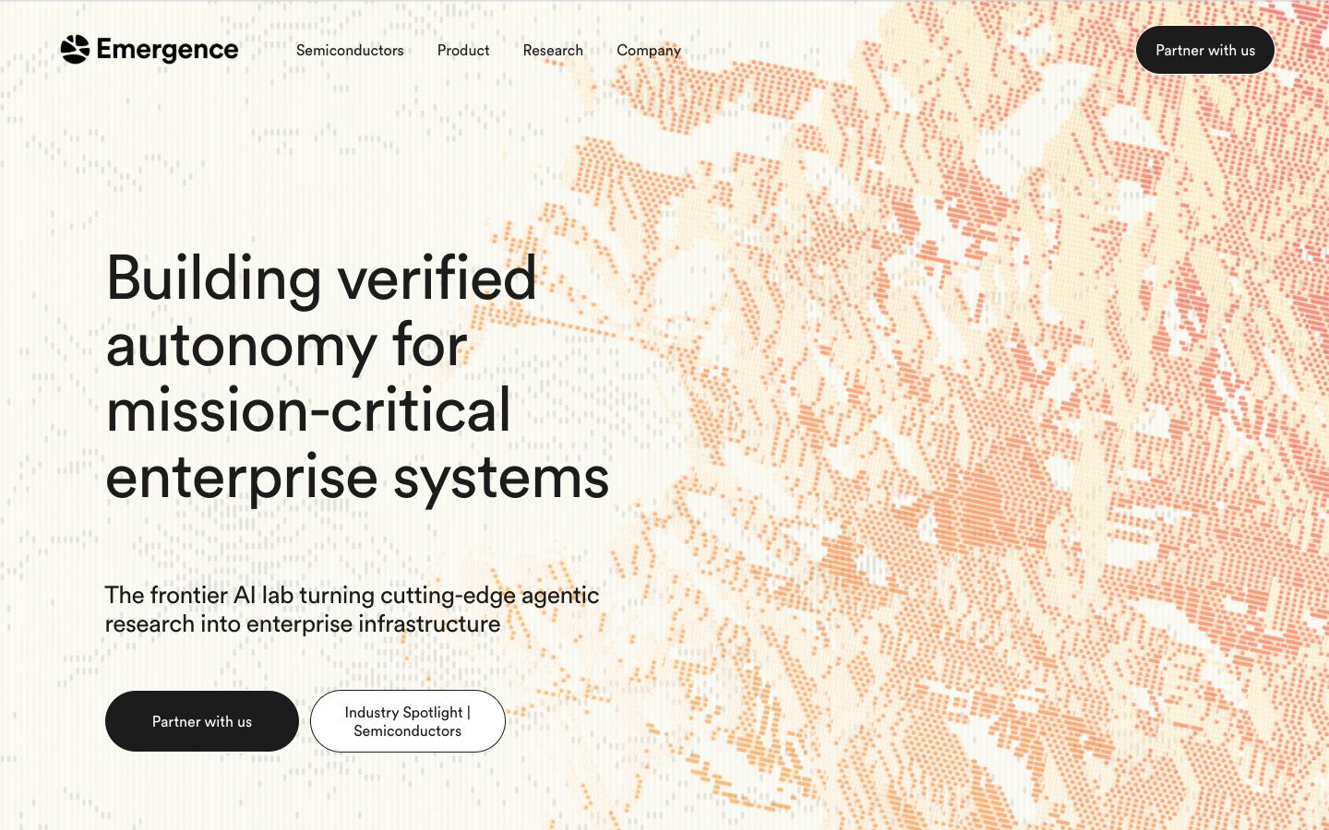
Task: Click the Emergence logo icon
Action: [75, 50]
